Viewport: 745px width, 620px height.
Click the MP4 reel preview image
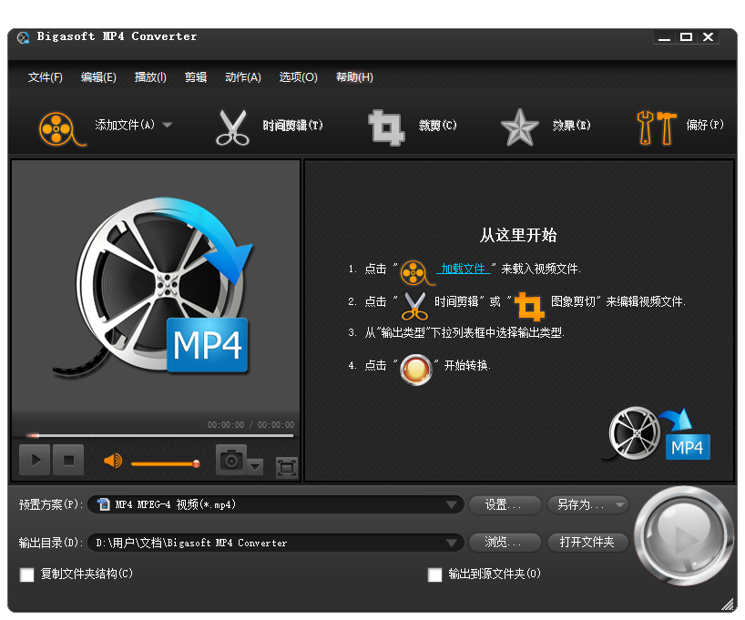153,287
